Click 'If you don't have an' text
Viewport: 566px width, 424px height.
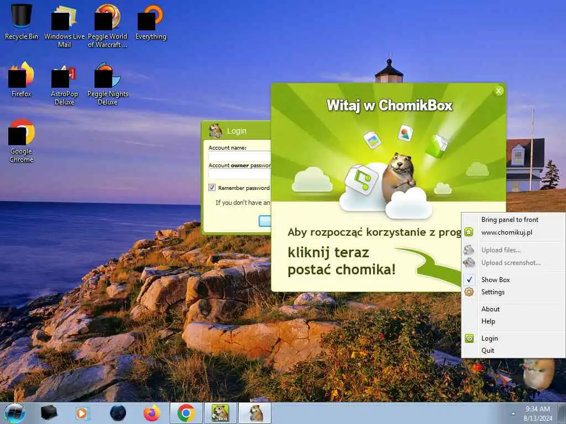(243, 203)
